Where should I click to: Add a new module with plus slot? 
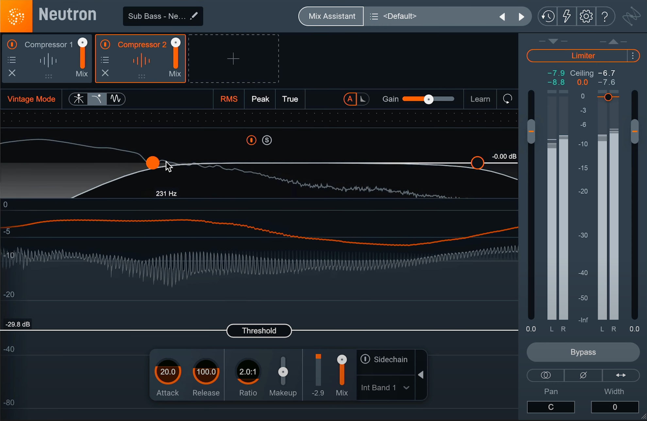tap(233, 59)
